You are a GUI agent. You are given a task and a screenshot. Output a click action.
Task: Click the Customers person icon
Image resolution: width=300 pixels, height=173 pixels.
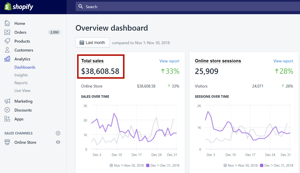7,50
